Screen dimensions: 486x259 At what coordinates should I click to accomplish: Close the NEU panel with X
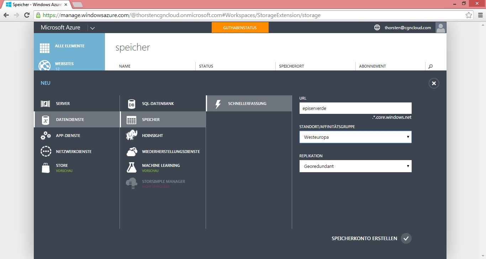[434, 83]
